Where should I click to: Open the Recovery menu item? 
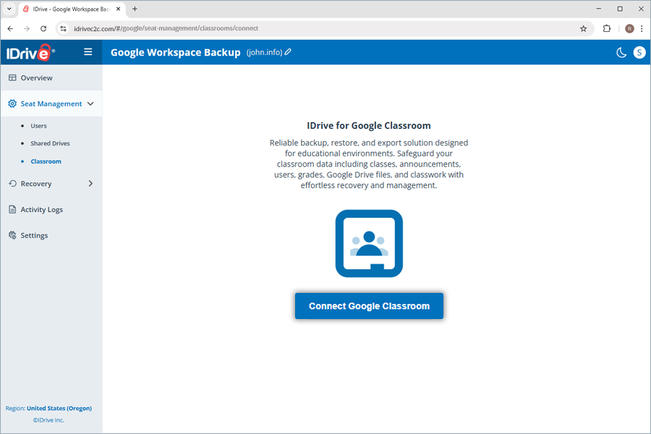(36, 184)
